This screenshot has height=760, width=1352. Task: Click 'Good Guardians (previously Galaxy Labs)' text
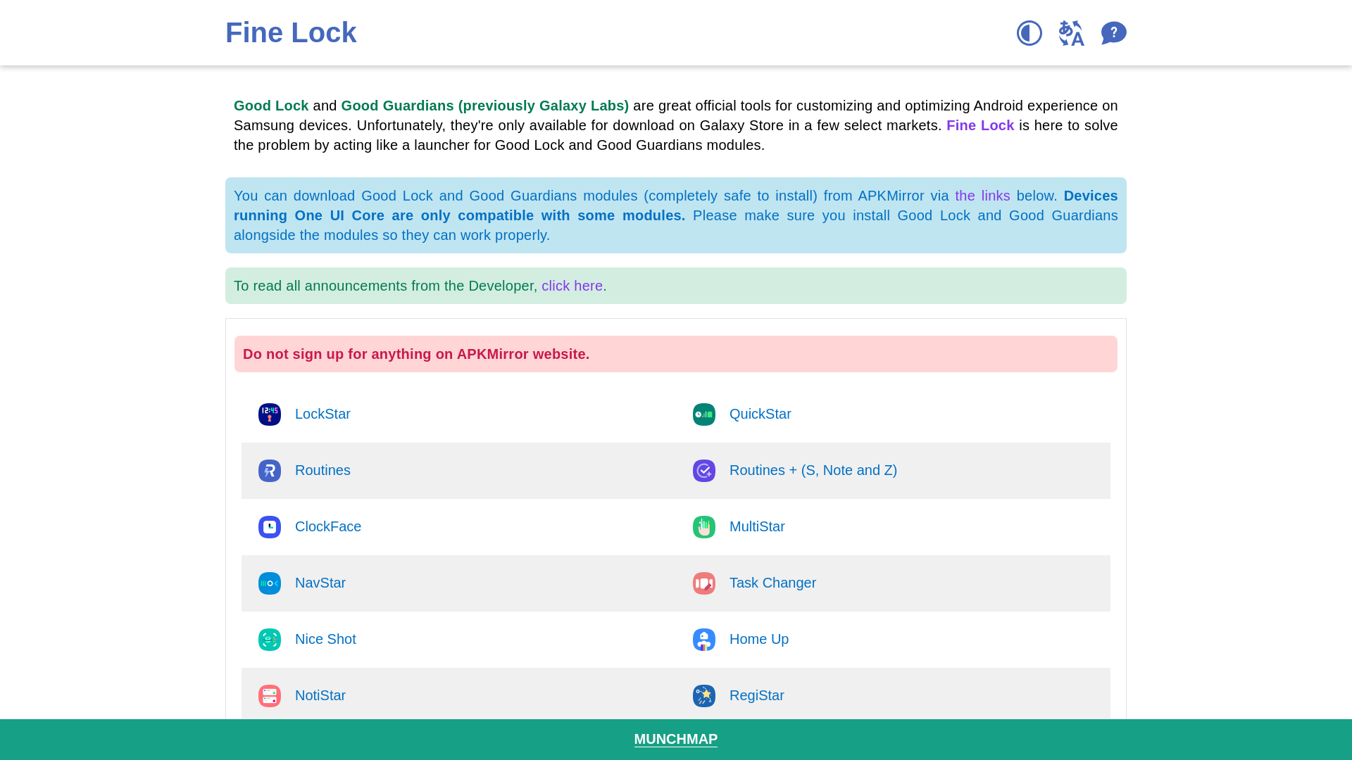[485, 106]
